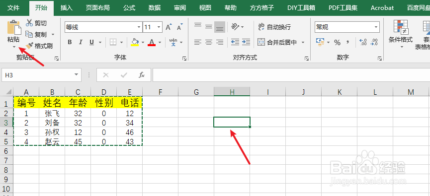Open the File (文件) menu
This screenshot has width=430, height=196.
coord(13,8)
